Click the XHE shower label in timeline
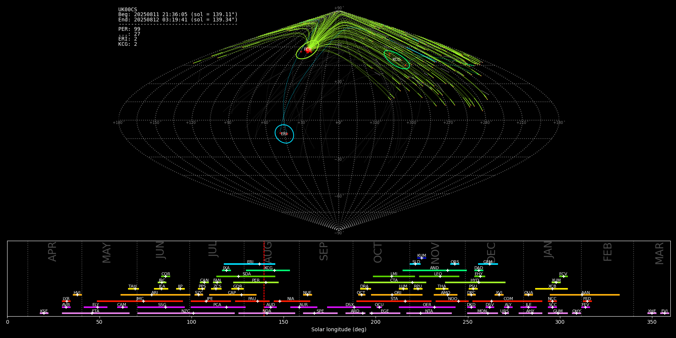 tap(652, 311)
